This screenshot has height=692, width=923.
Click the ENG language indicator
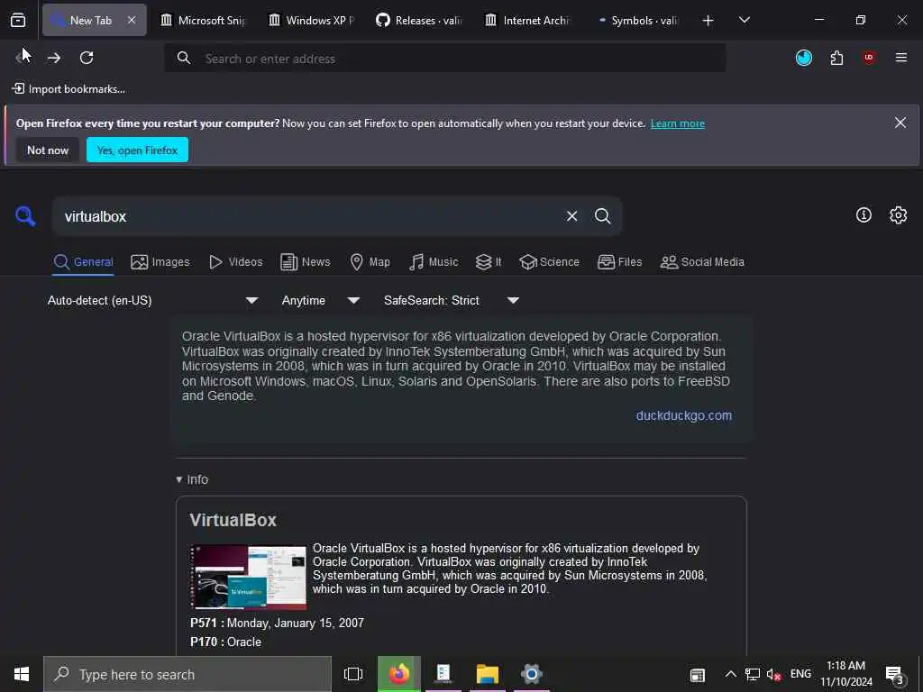pos(800,674)
